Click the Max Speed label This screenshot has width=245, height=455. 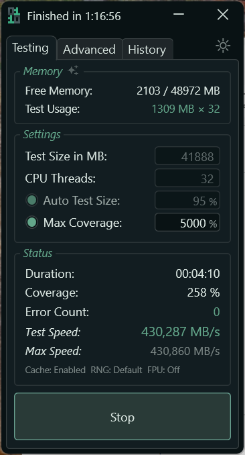tap(54, 352)
